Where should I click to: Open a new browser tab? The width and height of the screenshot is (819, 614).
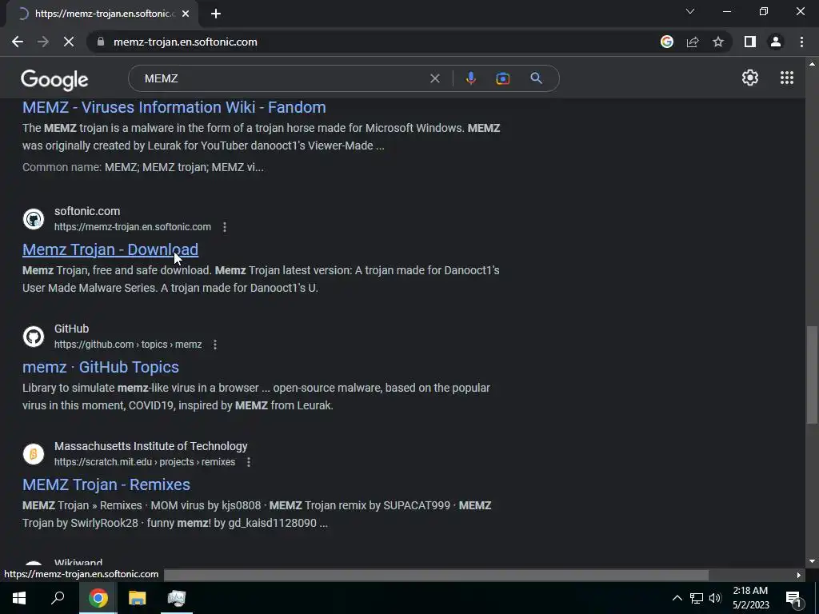pos(216,14)
